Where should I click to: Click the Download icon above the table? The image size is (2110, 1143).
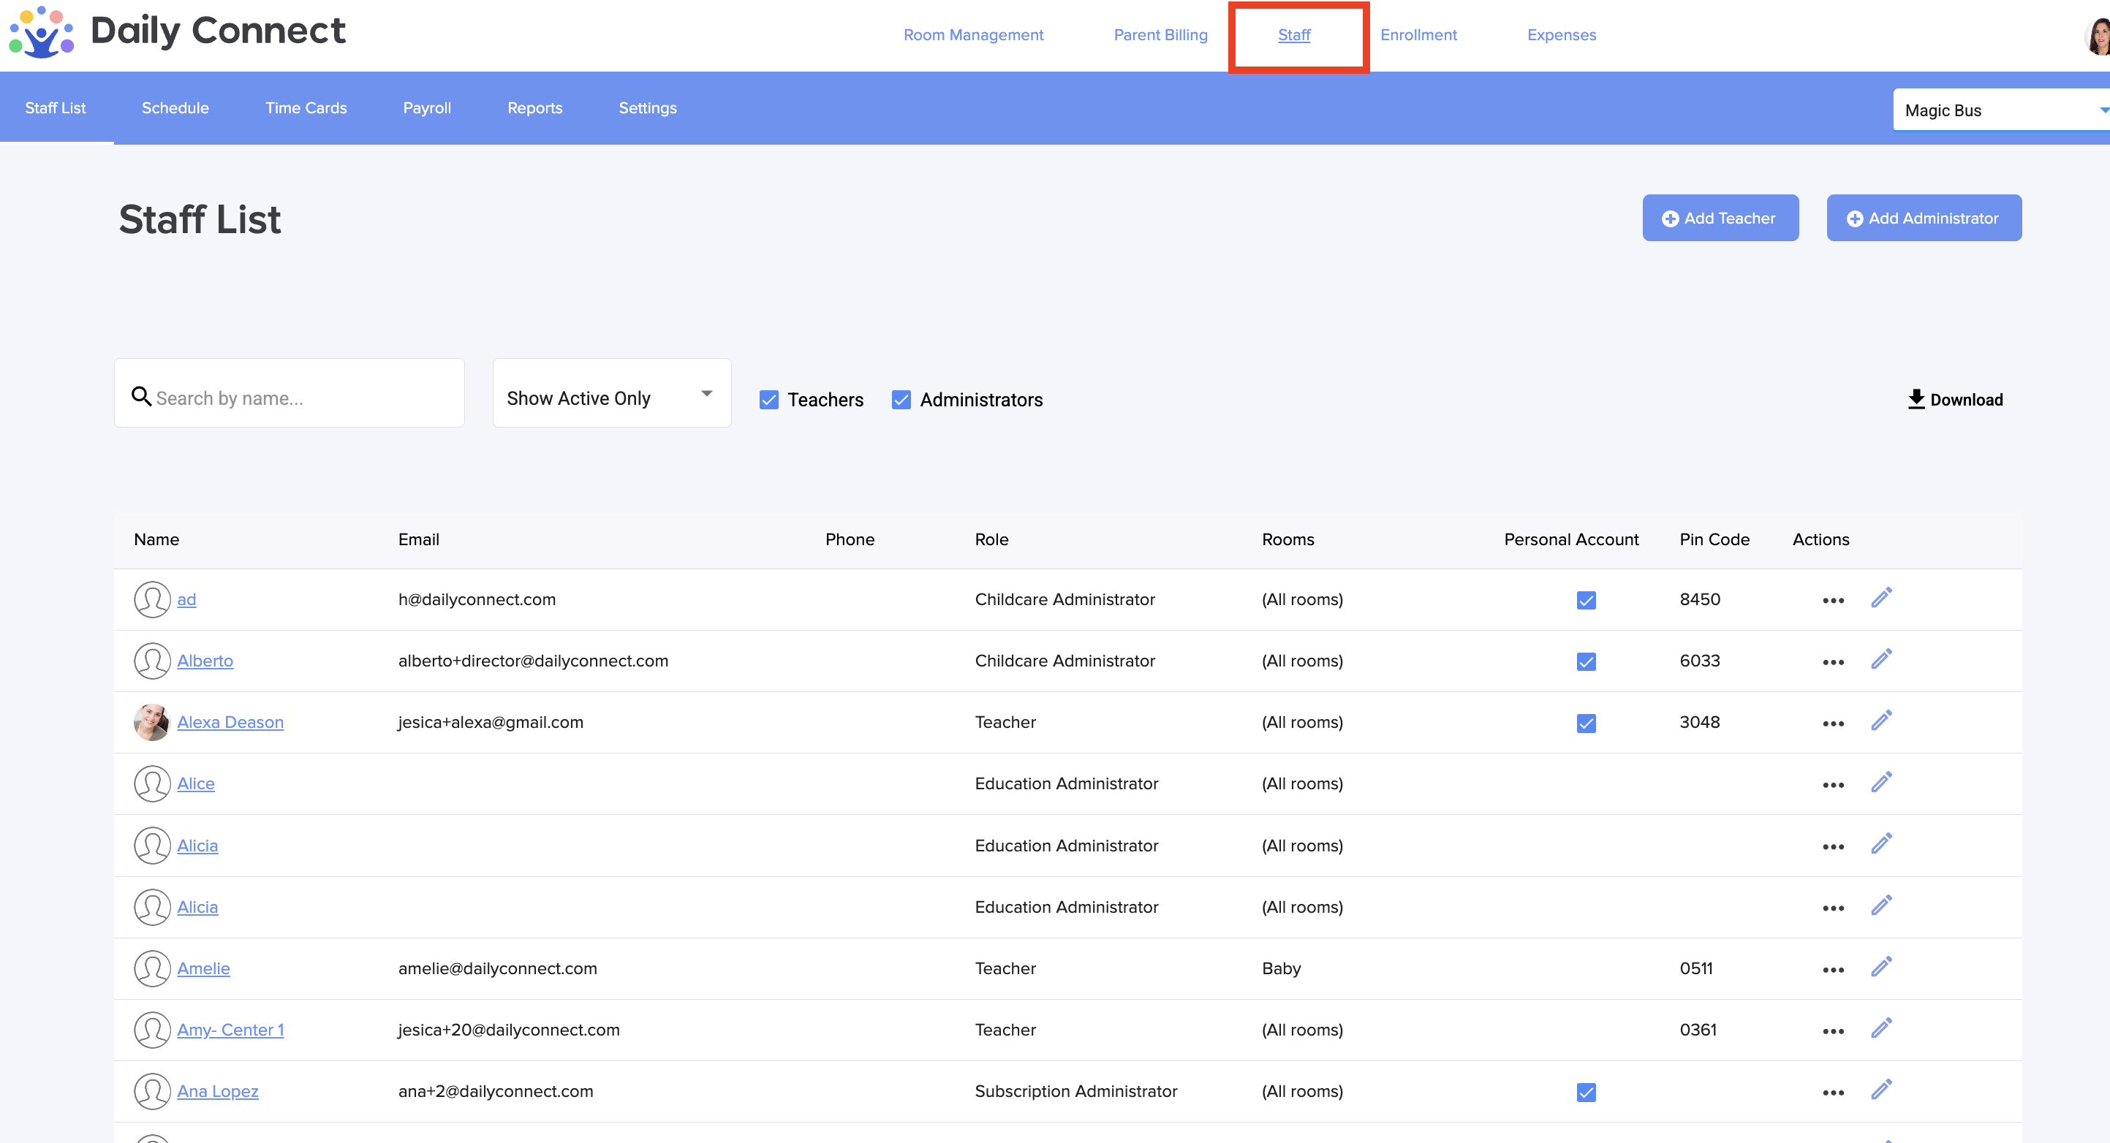pyautogui.click(x=1916, y=399)
